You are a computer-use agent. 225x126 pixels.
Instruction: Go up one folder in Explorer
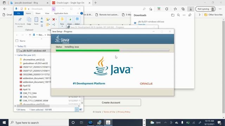point(30,35)
